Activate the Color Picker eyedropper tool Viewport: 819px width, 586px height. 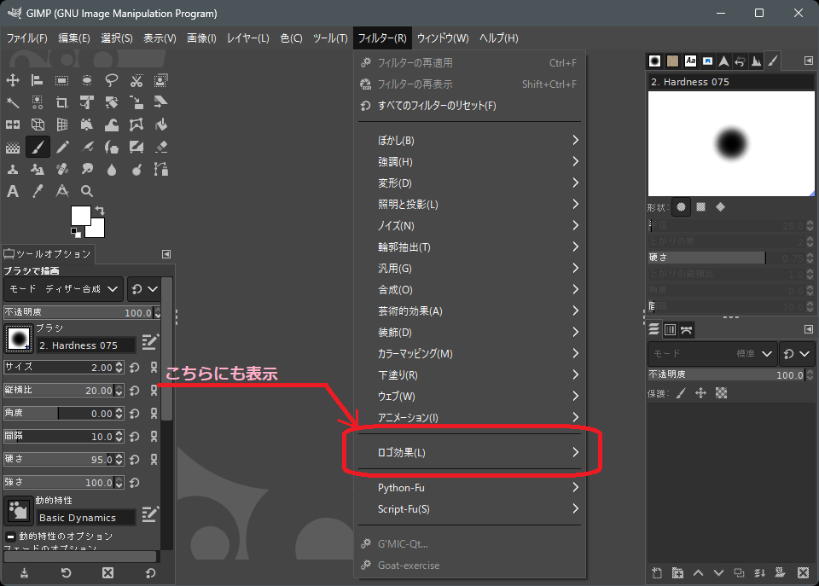[38, 191]
